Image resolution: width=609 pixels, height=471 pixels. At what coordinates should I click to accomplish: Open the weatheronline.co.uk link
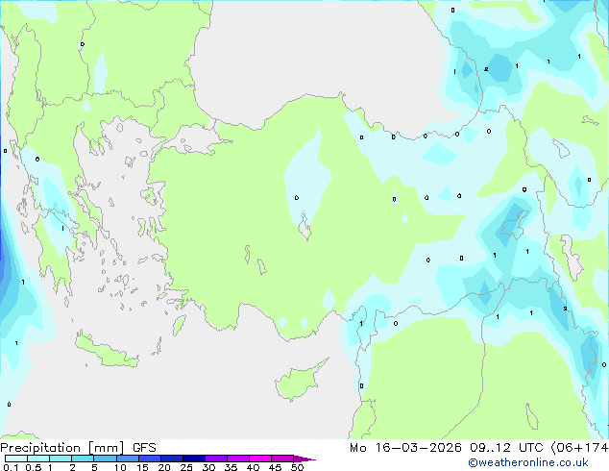point(527,462)
